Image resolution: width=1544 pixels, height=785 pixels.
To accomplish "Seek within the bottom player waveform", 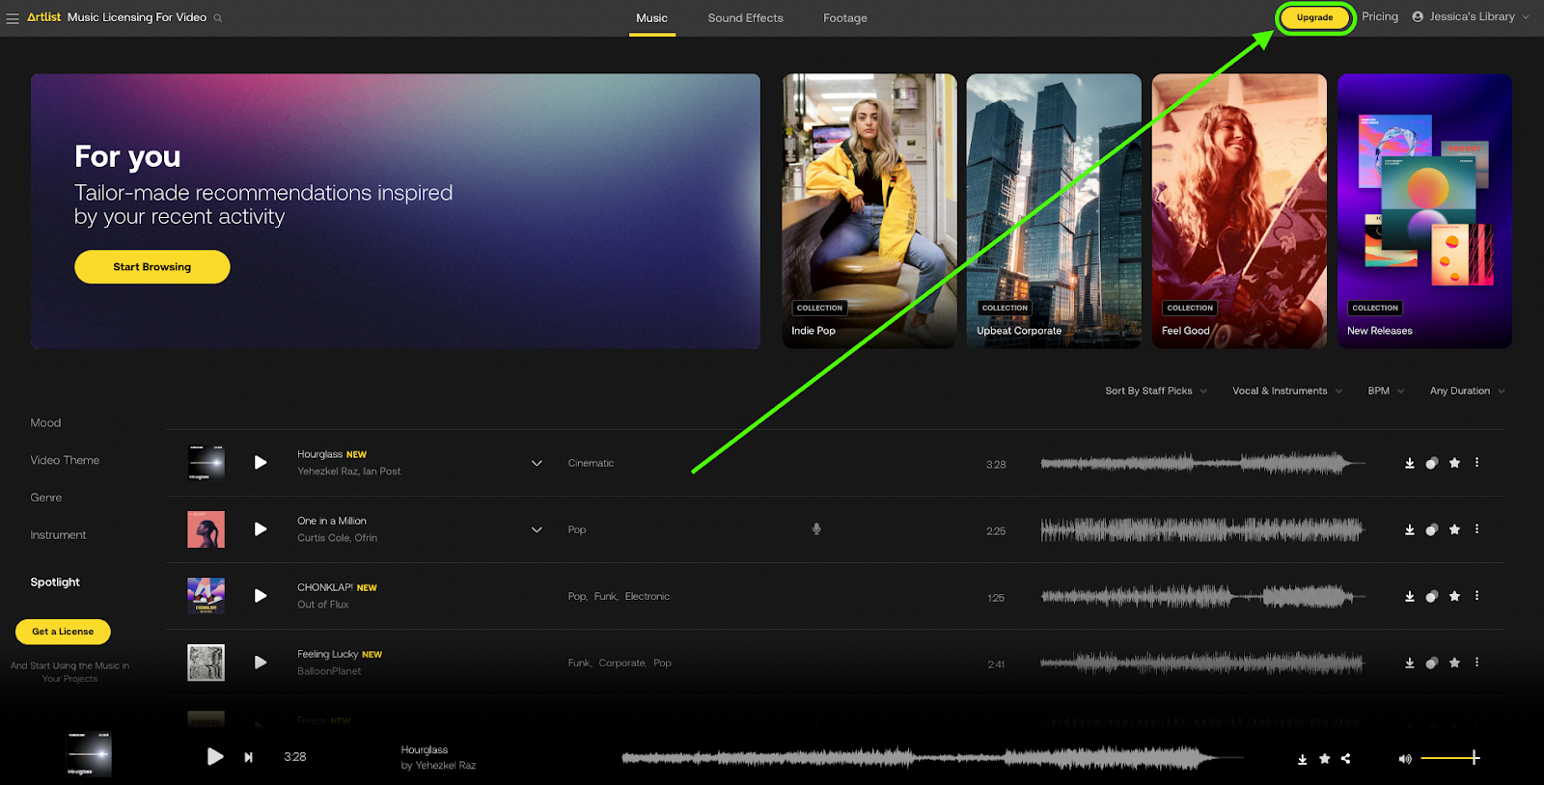I will click(932, 758).
